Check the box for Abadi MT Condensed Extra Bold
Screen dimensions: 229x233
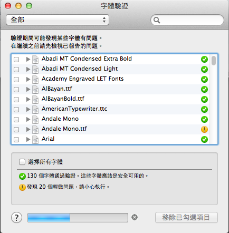pyautogui.click(x=16, y=60)
